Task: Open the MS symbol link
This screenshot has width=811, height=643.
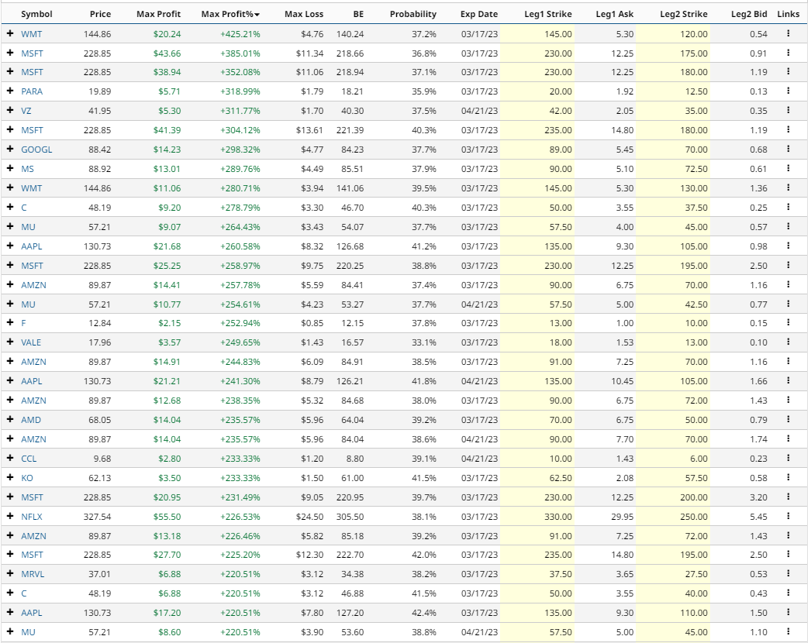Action: [27, 169]
